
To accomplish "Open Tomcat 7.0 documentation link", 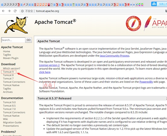I will coord(9,109).
